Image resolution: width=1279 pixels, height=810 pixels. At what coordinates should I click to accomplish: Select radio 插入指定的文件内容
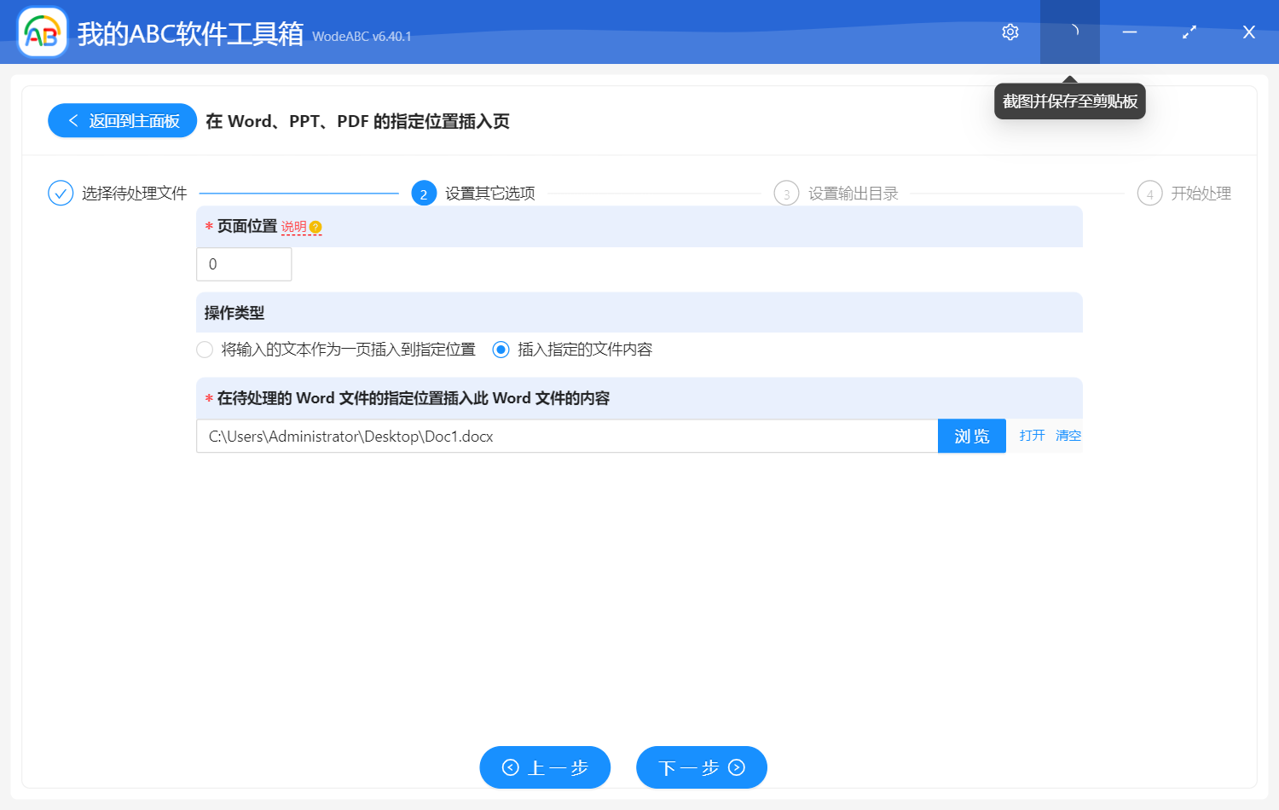(x=501, y=350)
